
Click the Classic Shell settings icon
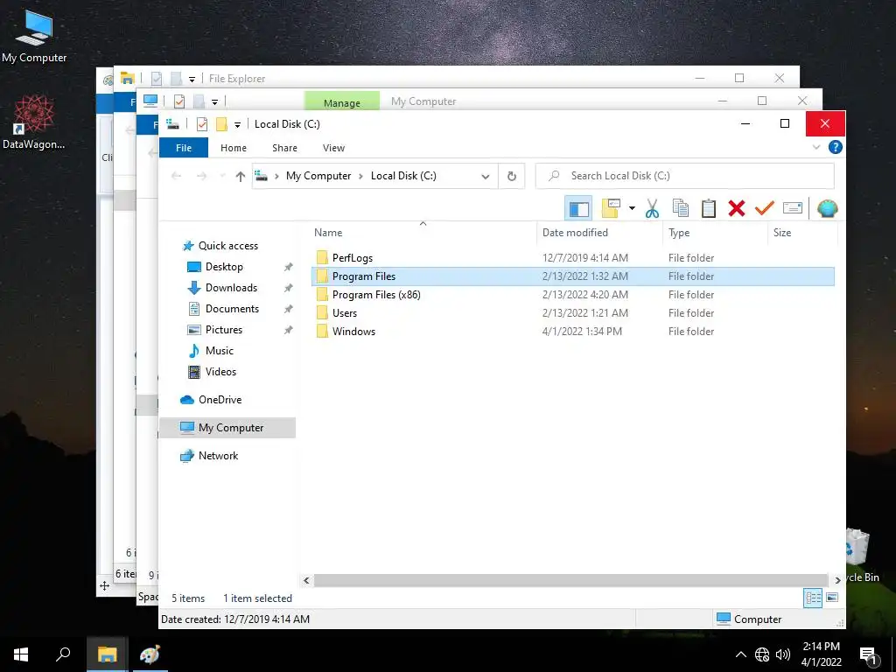[827, 208]
